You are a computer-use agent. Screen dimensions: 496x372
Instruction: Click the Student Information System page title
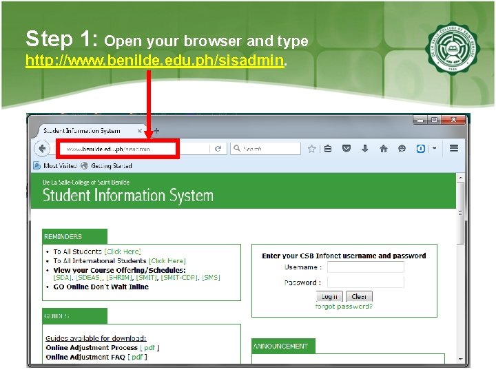tap(128, 195)
